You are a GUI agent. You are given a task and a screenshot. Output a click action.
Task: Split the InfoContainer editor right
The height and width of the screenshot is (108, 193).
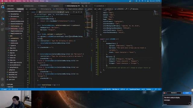pyautogui.click(x=86, y=6)
